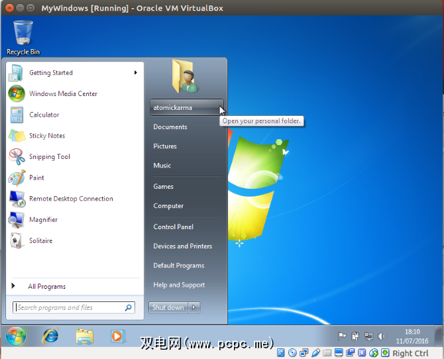This screenshot has width=444, height=359.
Task: Open the Action Center flag tray icon
Action: [342, 336]
